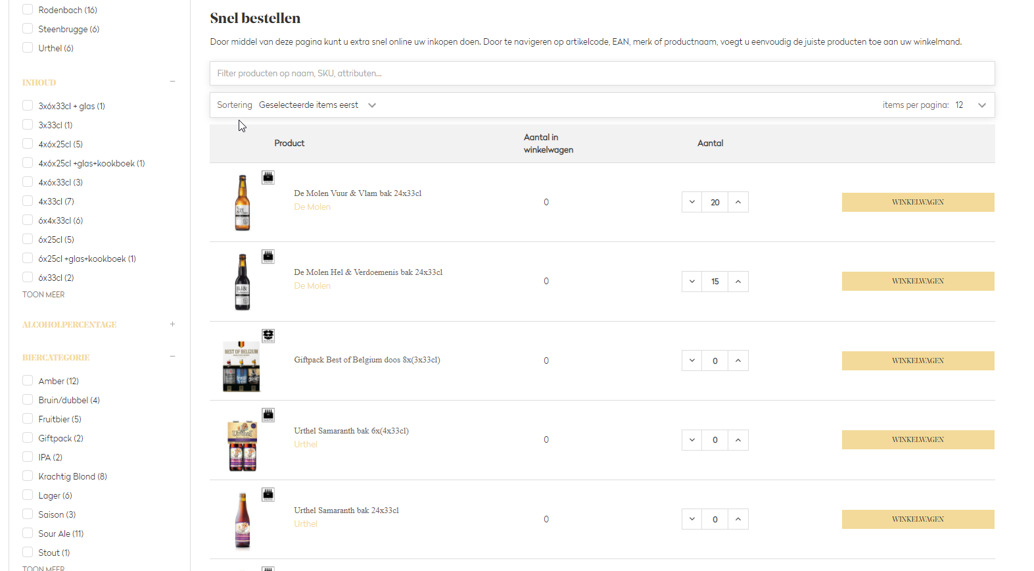Check the Stout (1) filter

click(x=28, y=552)
